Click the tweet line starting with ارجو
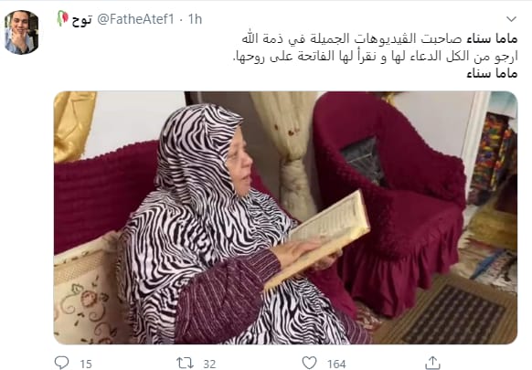532x370 pixels. (x=376, y=56)
